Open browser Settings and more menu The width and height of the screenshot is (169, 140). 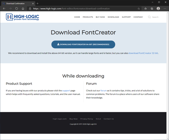point(165,9)
